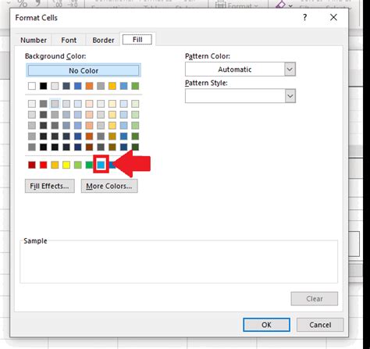The image size is (370, 349).
Task: Cancel the Format Cells dialog
Action: click(320, 325)
